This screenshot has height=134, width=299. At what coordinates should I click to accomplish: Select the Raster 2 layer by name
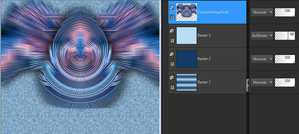pyautogui.click(x=204, y=59)
